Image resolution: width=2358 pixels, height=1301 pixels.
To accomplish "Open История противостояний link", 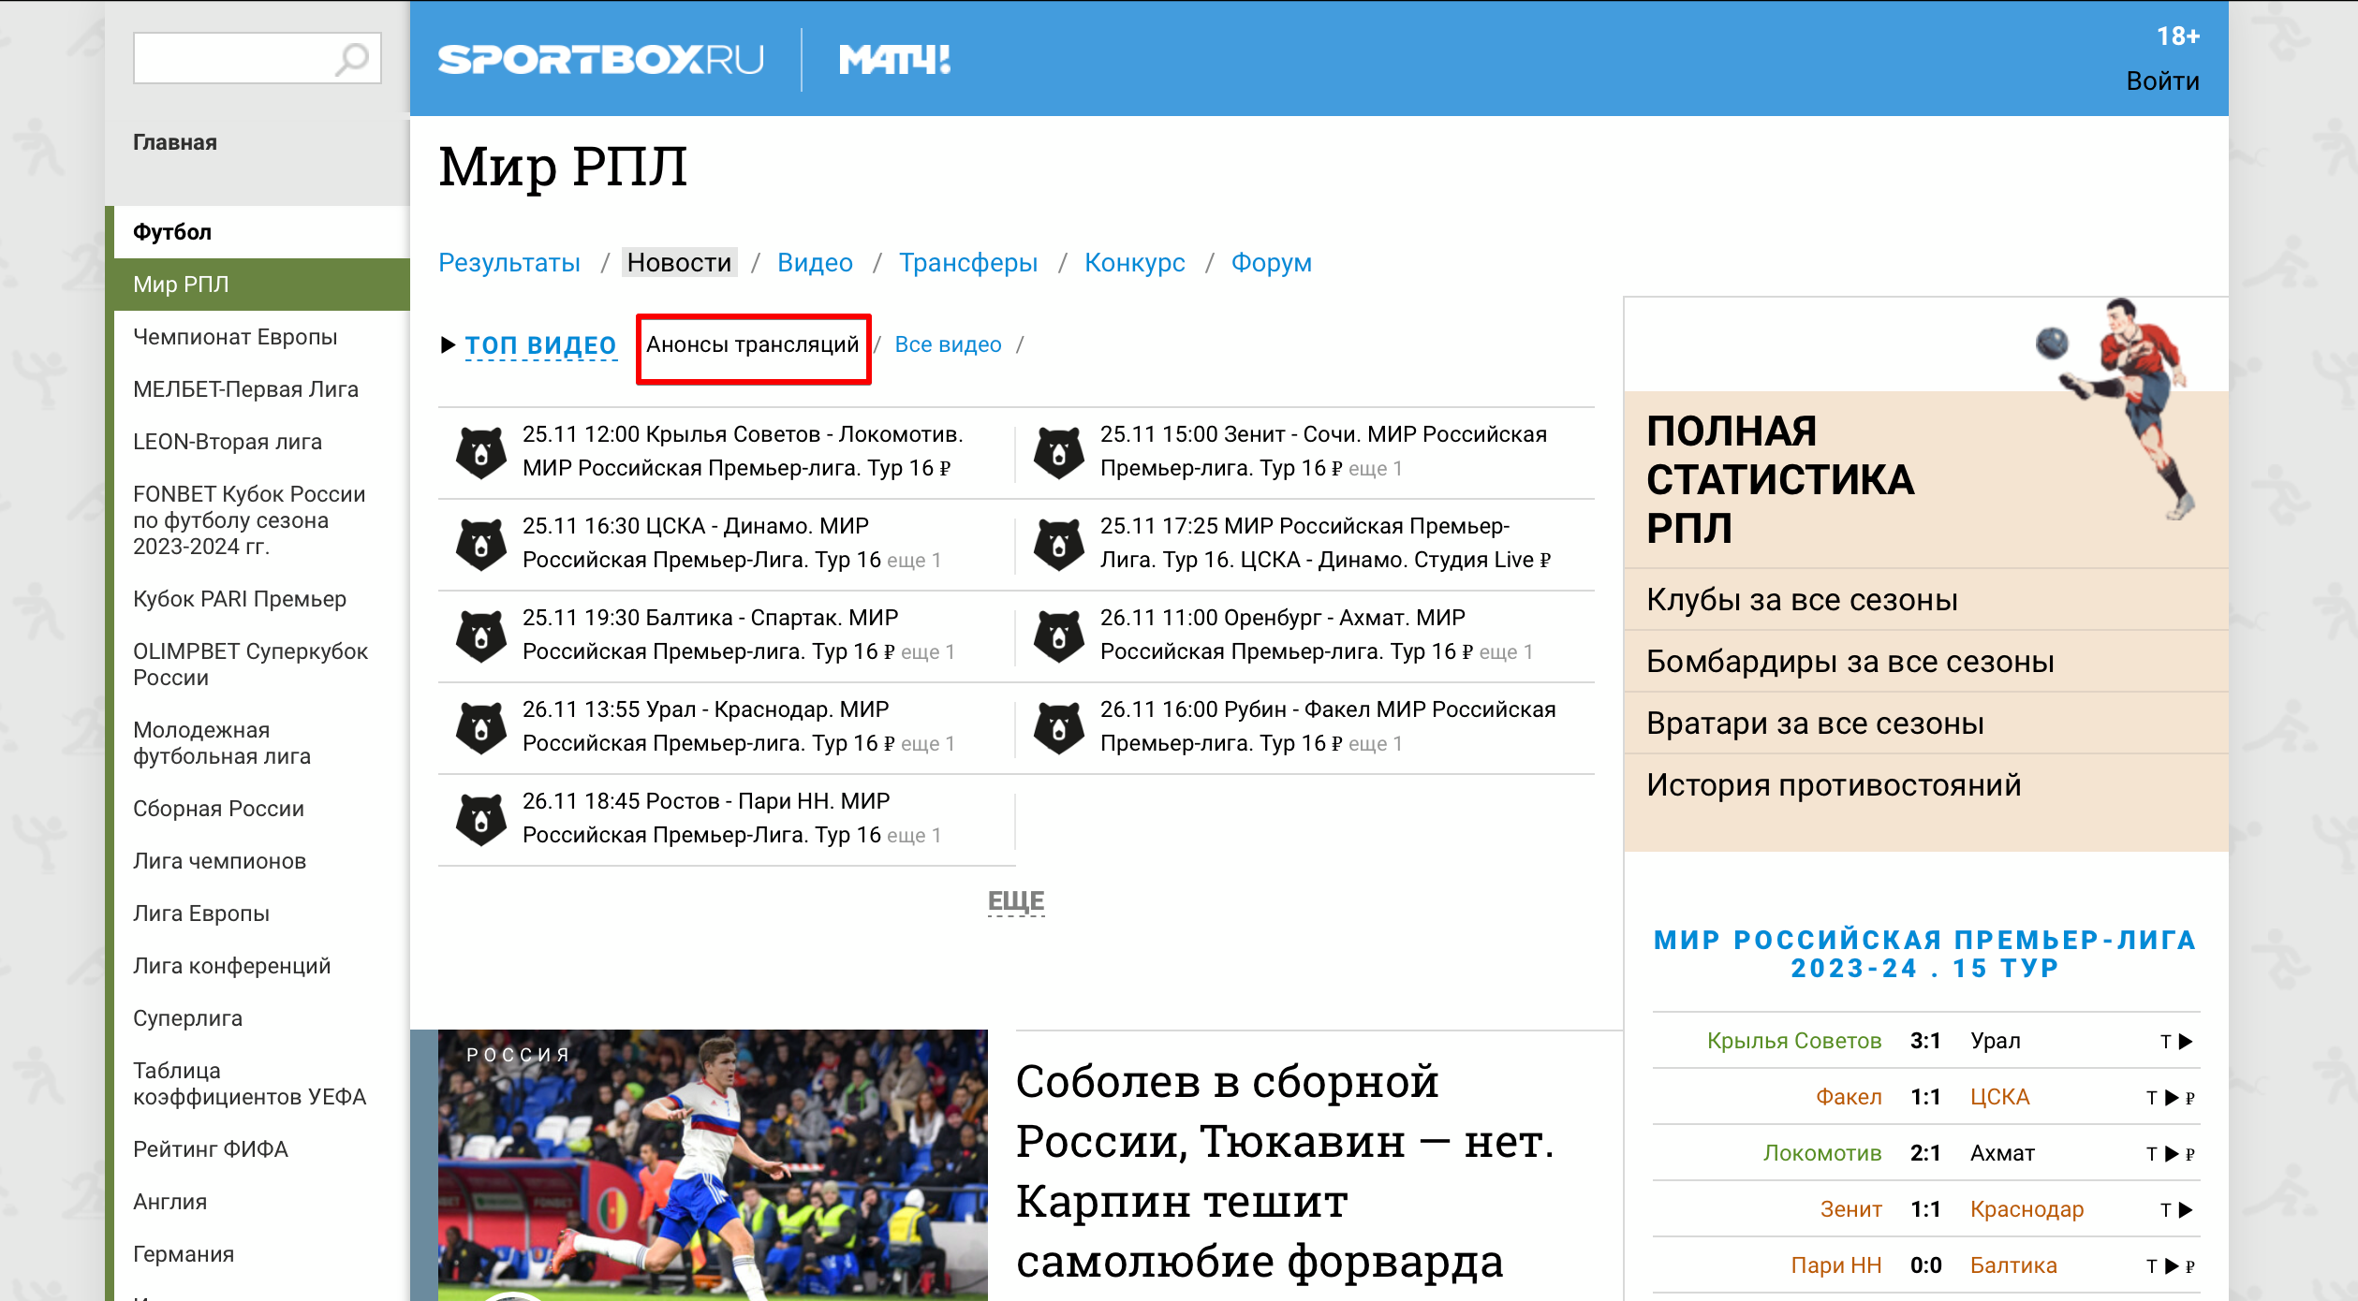I will click(x=1834, y=785).
